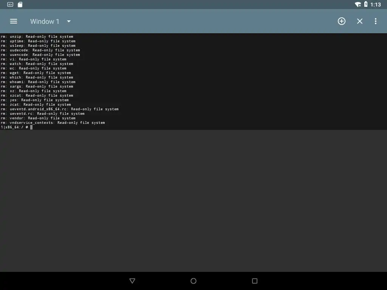
Task: Tap the 1:13 clock
Action: (376, 5)
